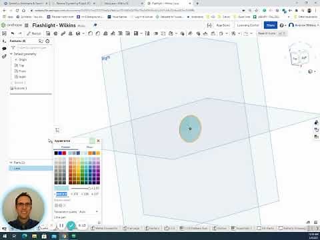The height and width of the screenshot is (240, 320).
Task: Collapse the Default geometry group
Action: pos(11,54)
